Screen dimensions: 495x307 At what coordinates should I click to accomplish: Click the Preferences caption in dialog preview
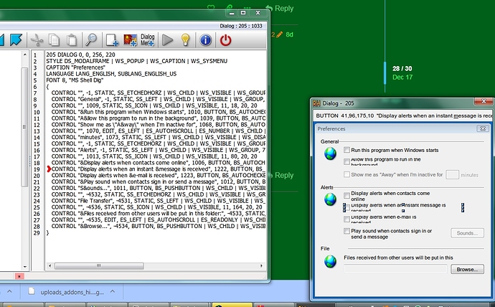click(331, 128)
